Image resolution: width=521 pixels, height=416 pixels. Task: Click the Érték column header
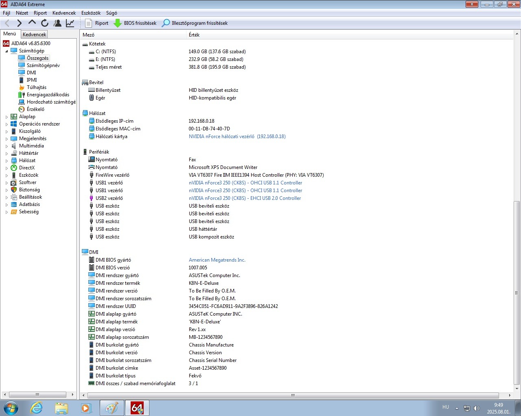[350, 35]
